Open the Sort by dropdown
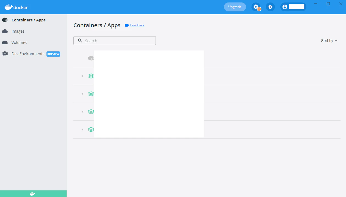The height and width of the screenshot is (197, 346). tap(329, 41)
